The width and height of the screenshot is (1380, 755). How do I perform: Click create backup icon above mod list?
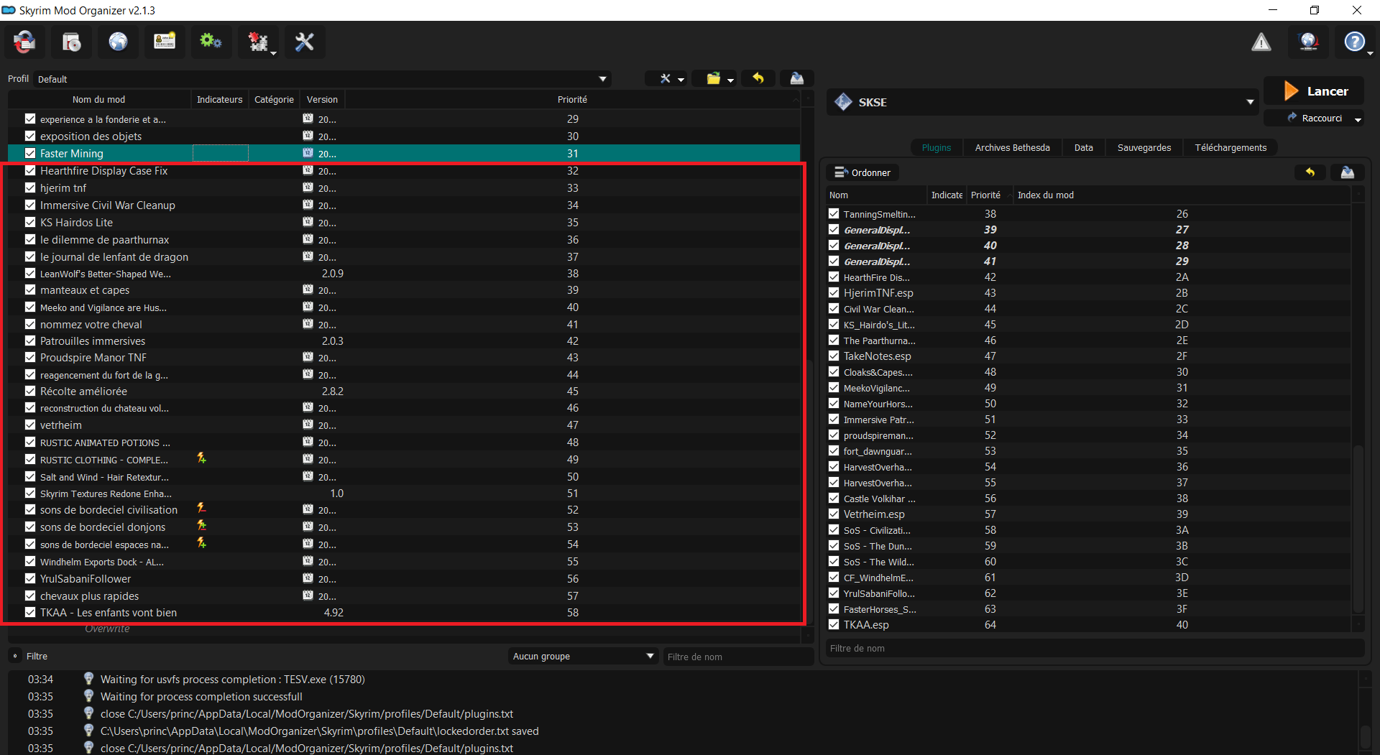[x=797, y=78]
